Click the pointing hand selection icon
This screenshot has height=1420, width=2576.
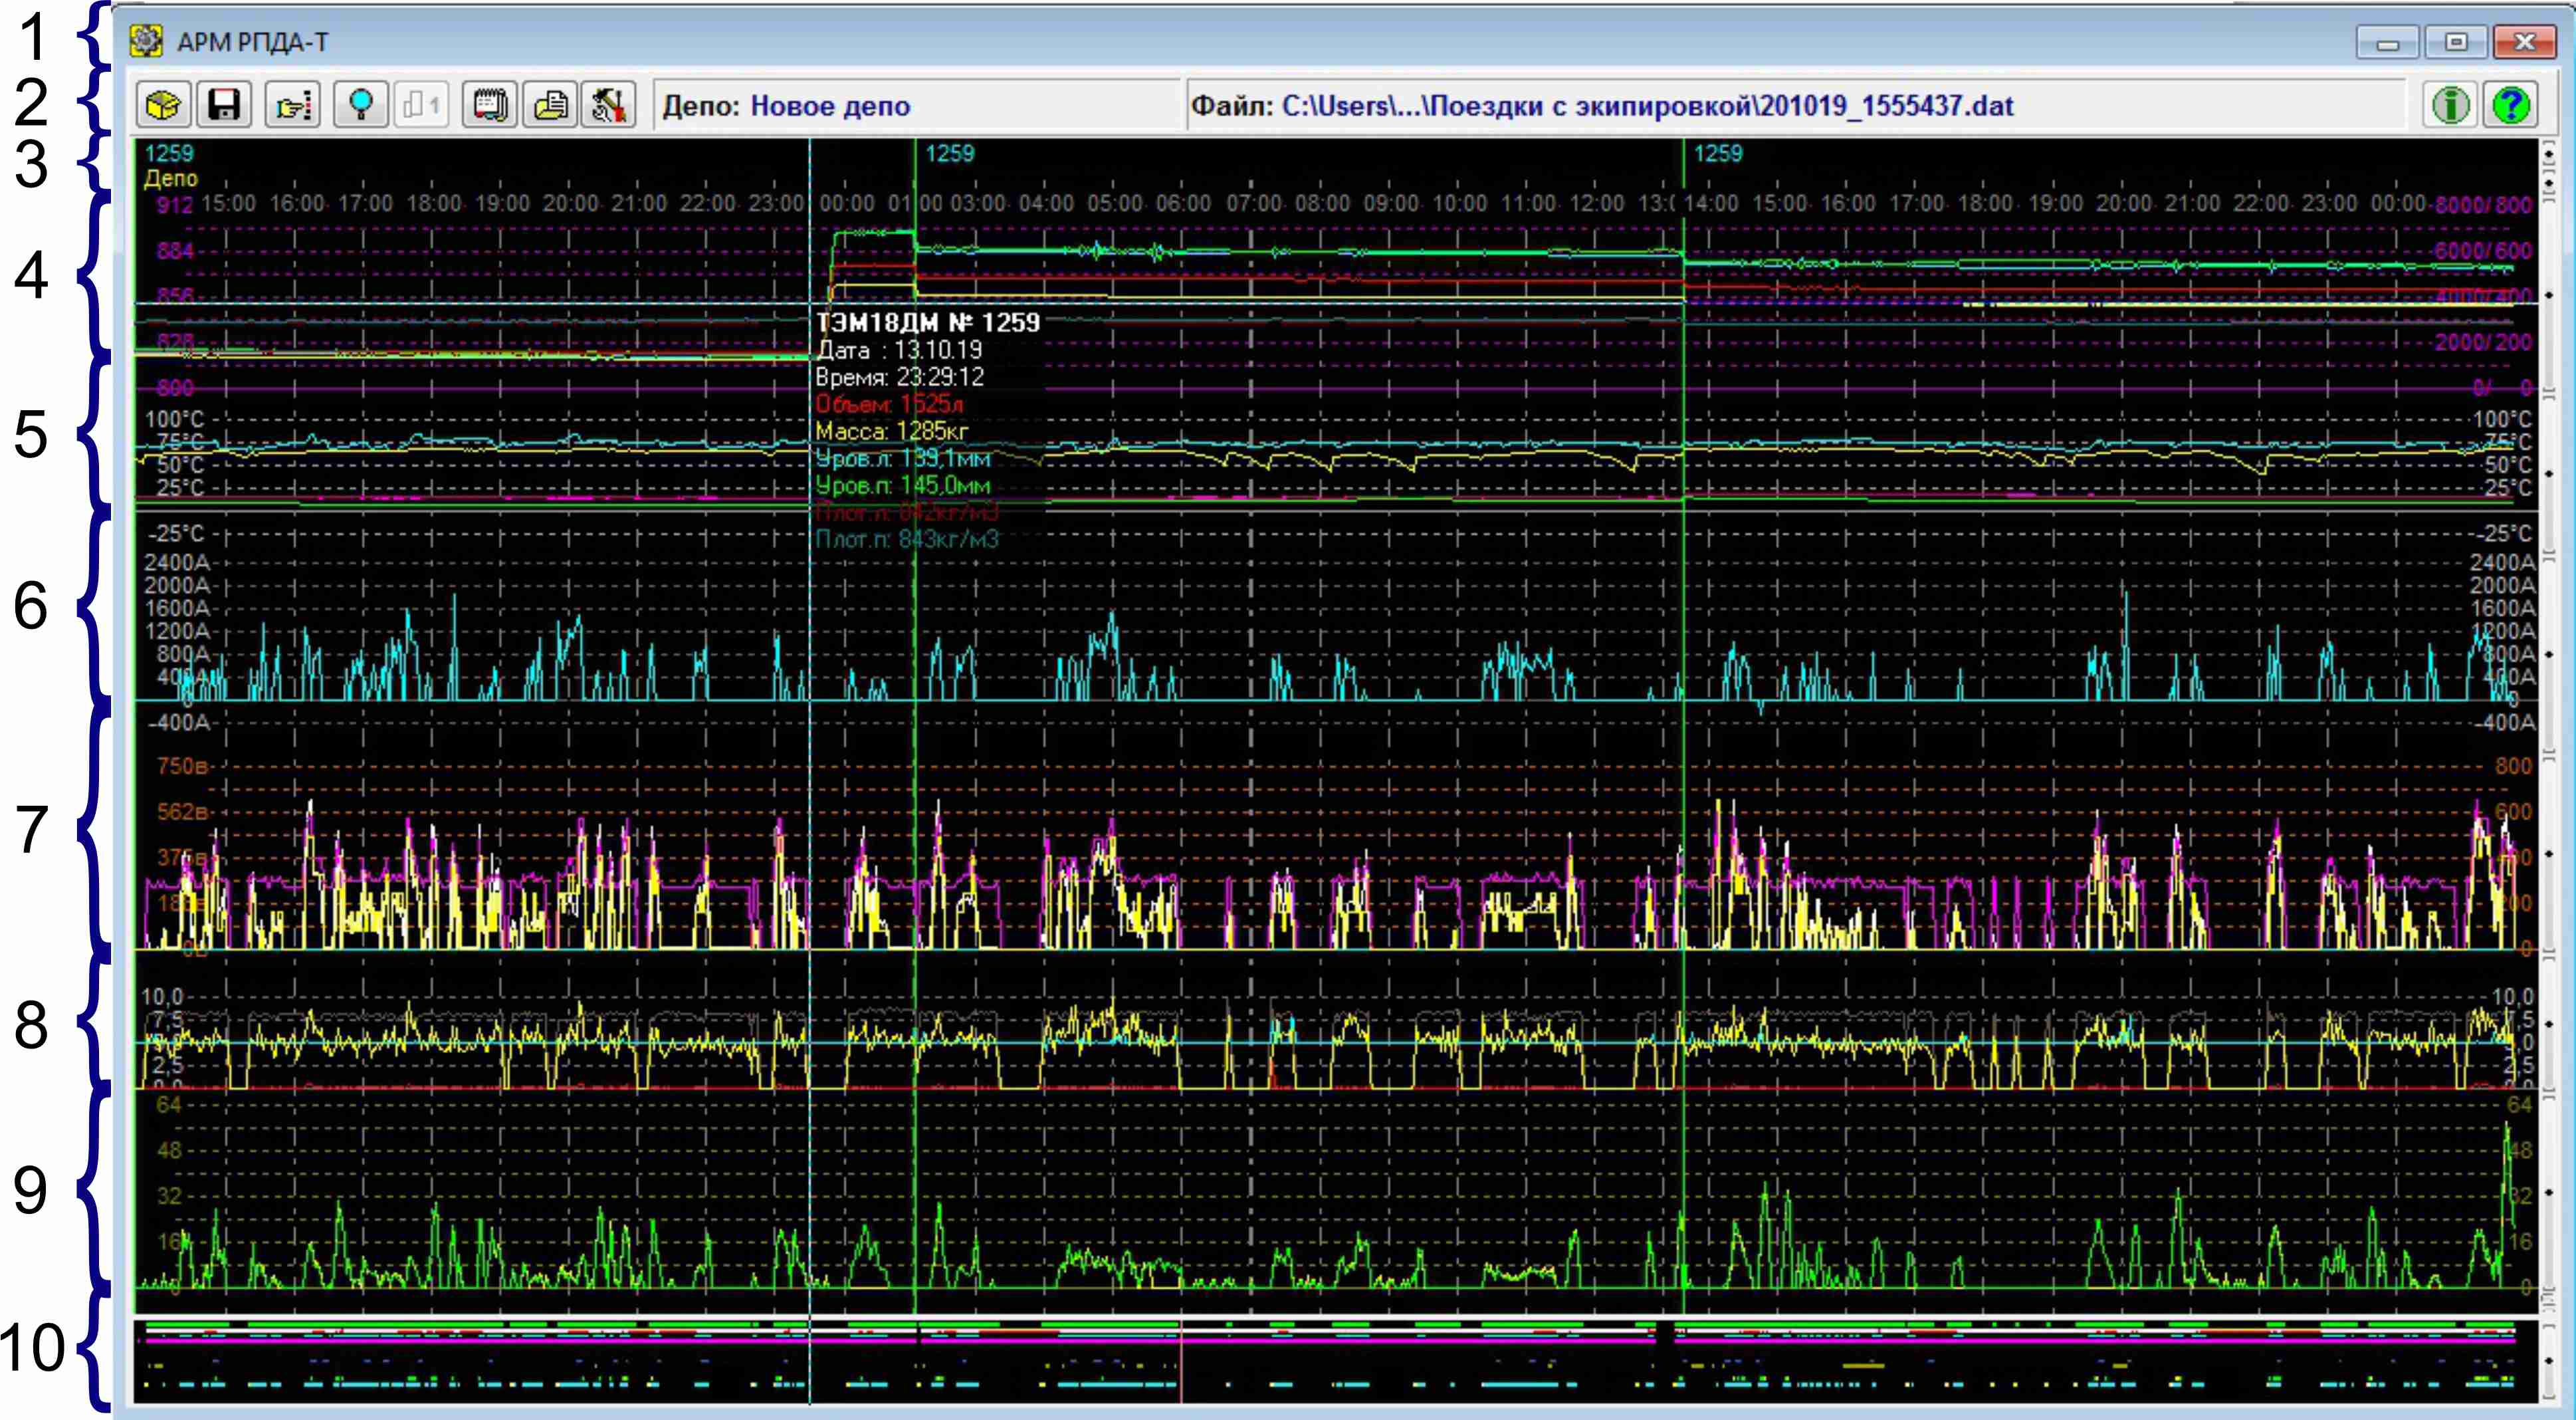[293, 105]
